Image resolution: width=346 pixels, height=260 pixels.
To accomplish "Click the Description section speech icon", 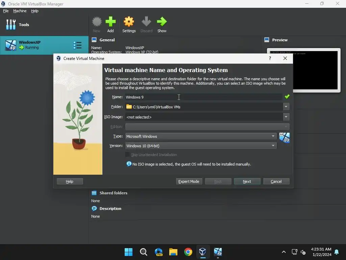I will pos(94,209).
